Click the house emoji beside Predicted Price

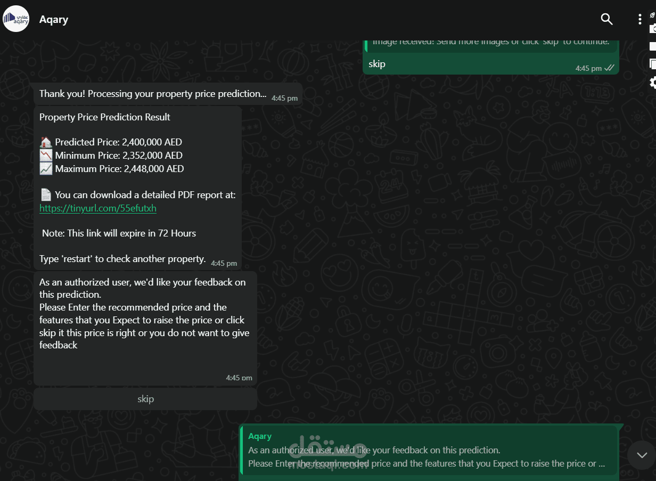pos(46,142)
